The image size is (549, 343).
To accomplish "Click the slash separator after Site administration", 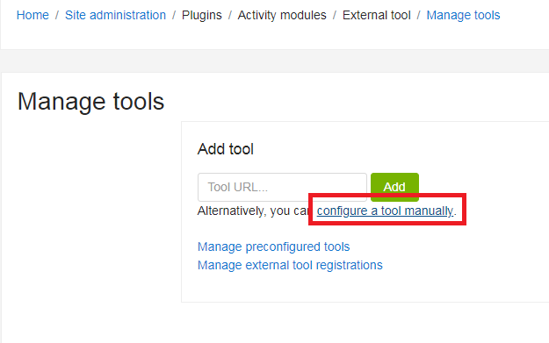I will (174, 15).
